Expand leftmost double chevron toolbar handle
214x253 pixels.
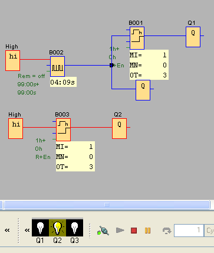pyautogui.click(x=7, y=230)
